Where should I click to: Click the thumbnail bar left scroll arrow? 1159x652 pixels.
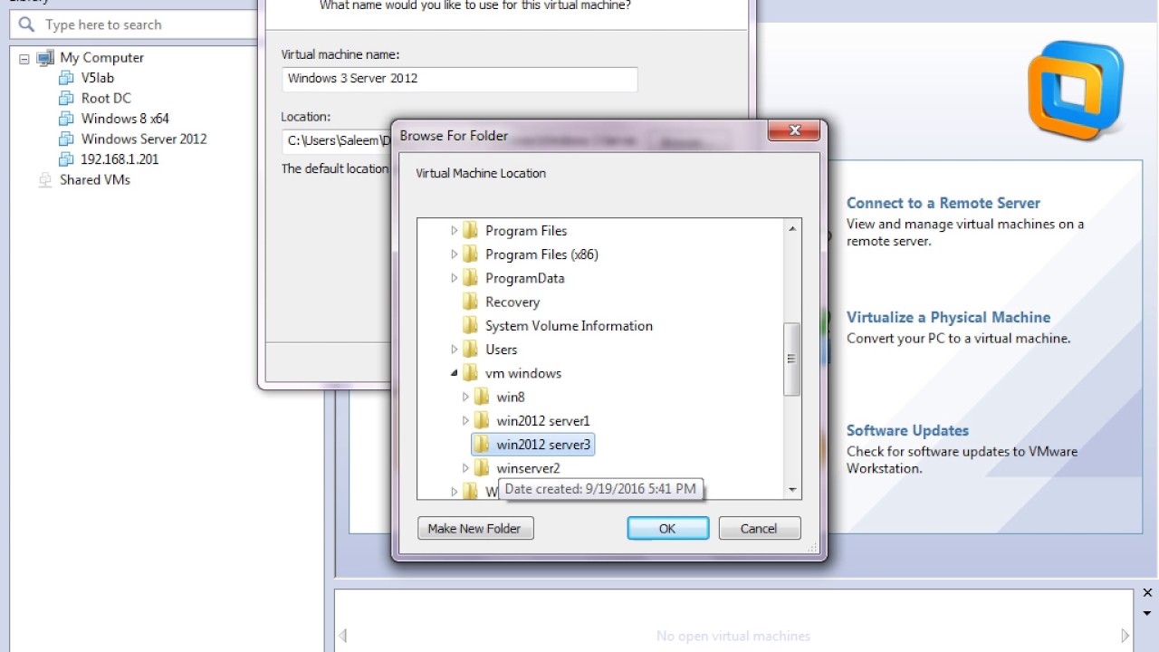coord(342,636)
